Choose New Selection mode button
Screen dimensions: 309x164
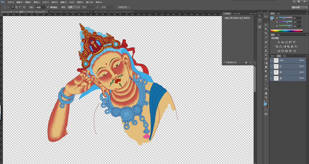pyautogui.click(x=13, y=7)
